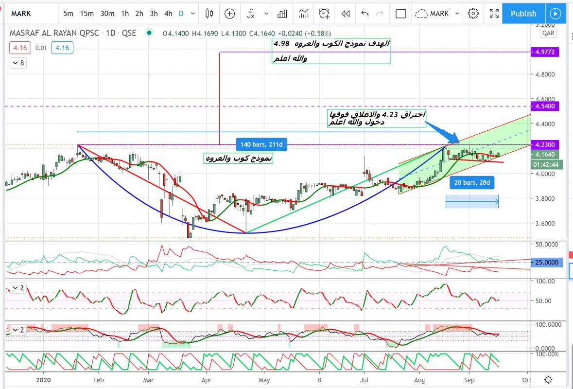Expand the stochastic pane legend showing 2
This screenshot has height=389, width=573.
[18, 330]
